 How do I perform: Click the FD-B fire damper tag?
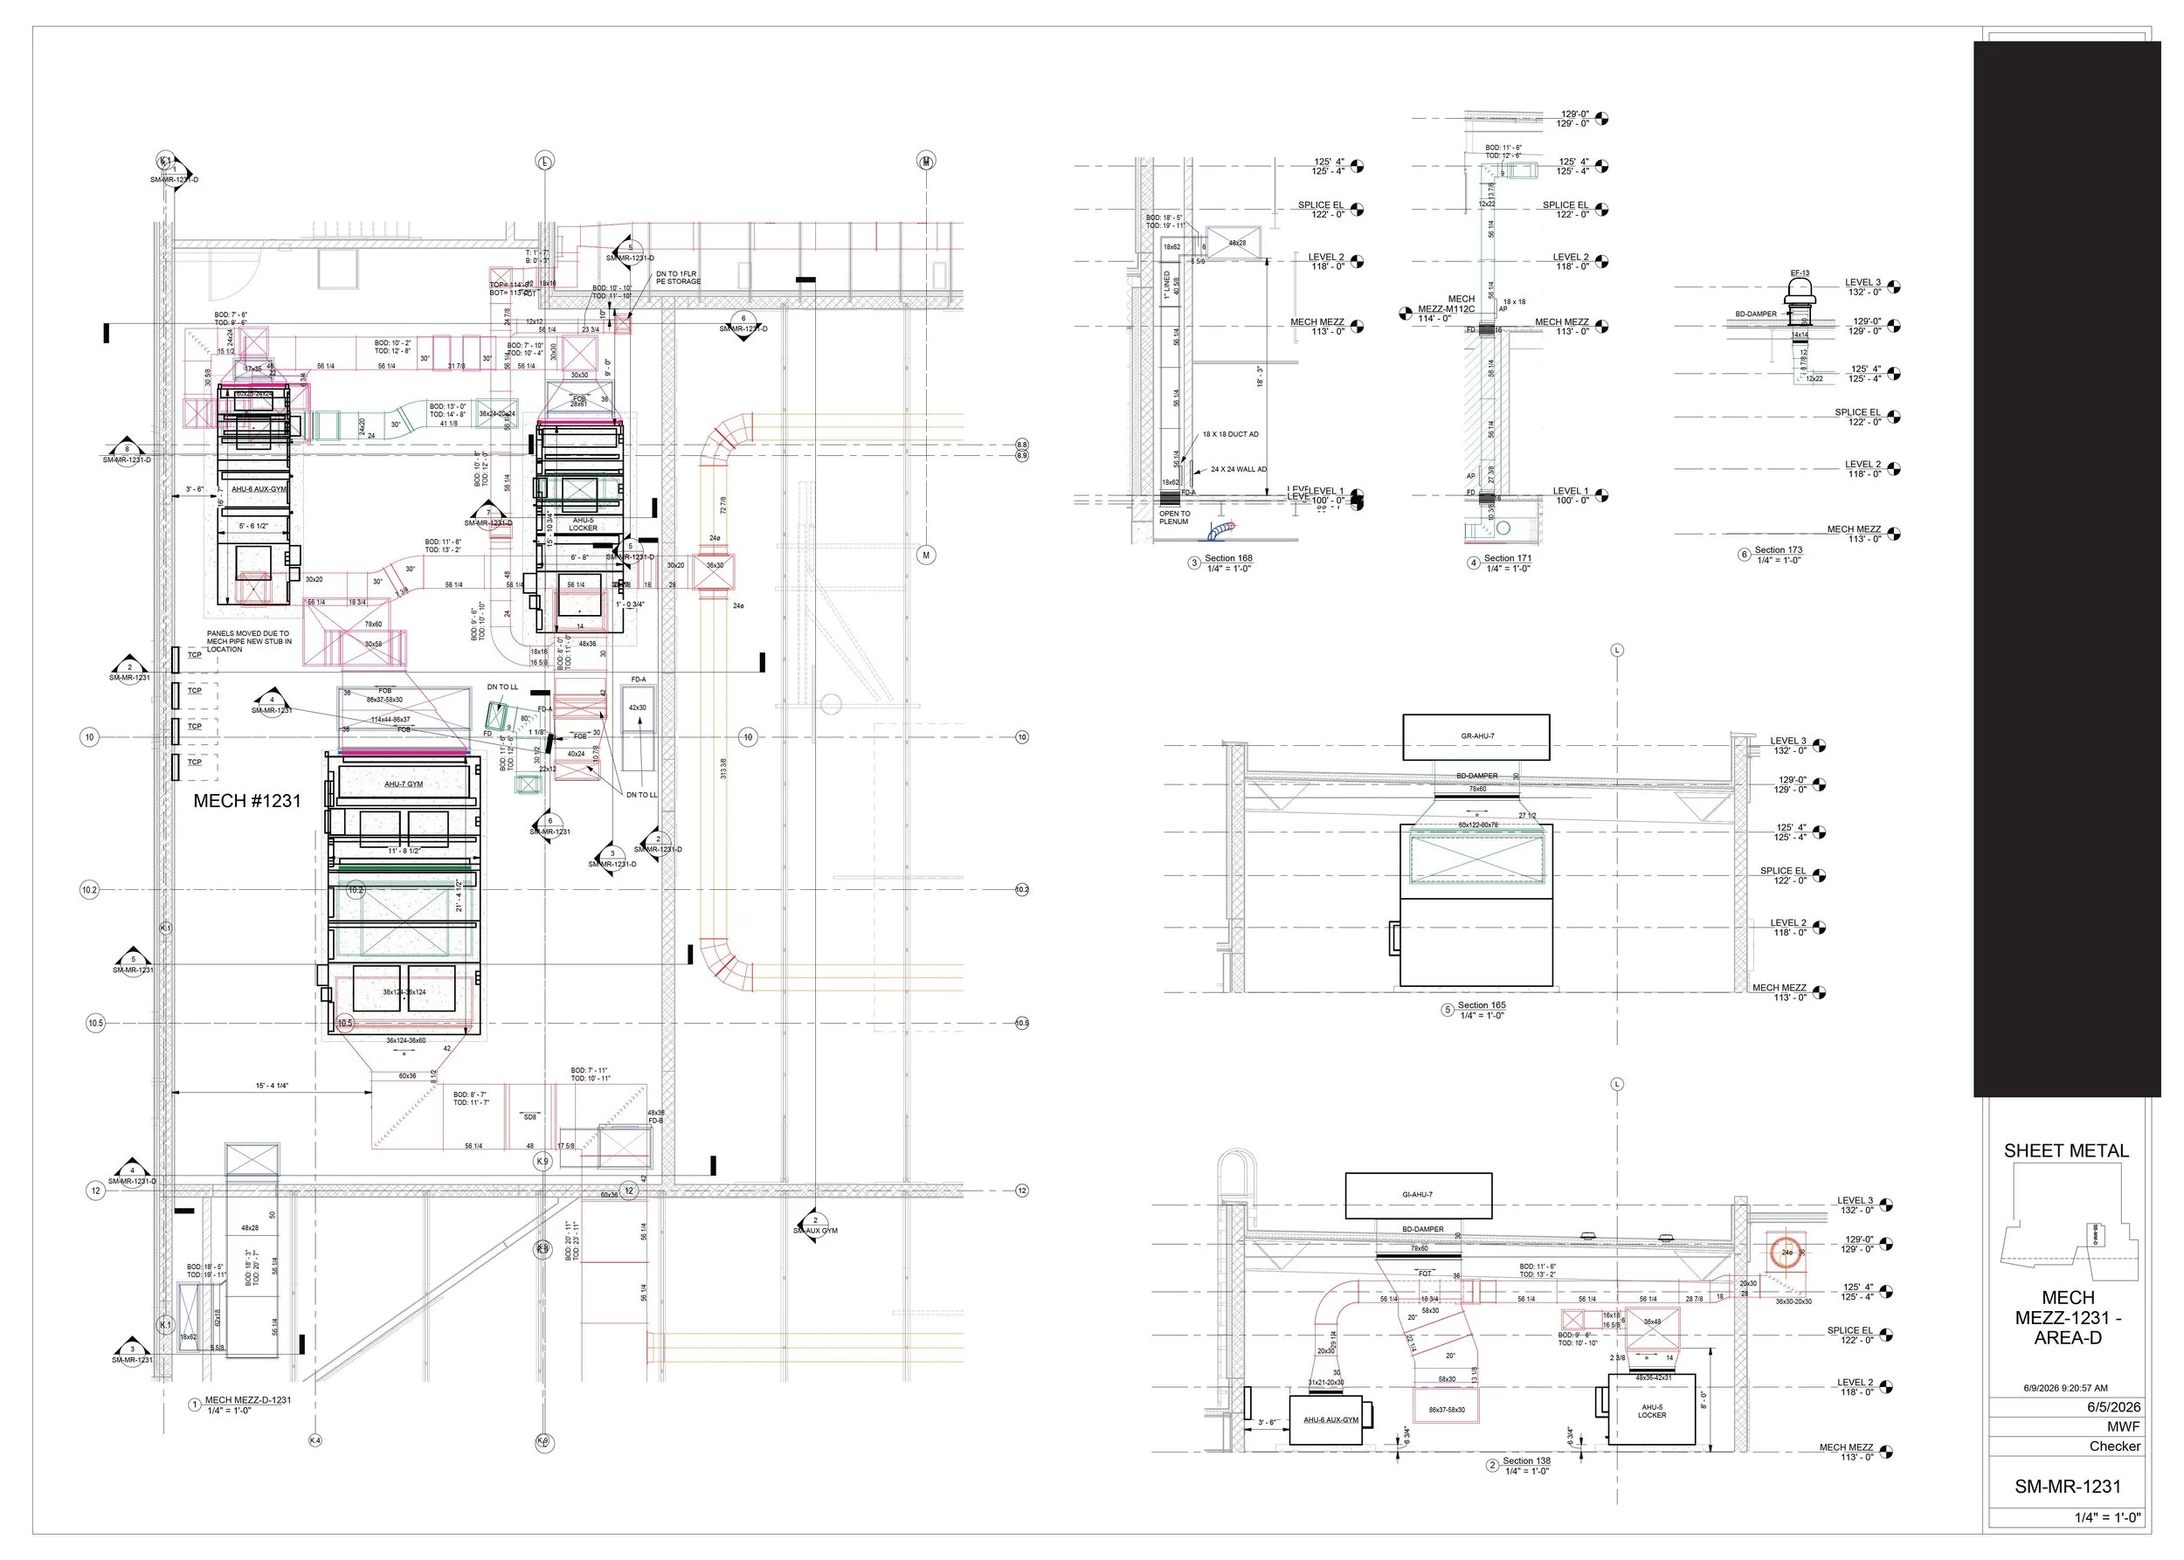pyautogui.click(x=656, y=1120)
